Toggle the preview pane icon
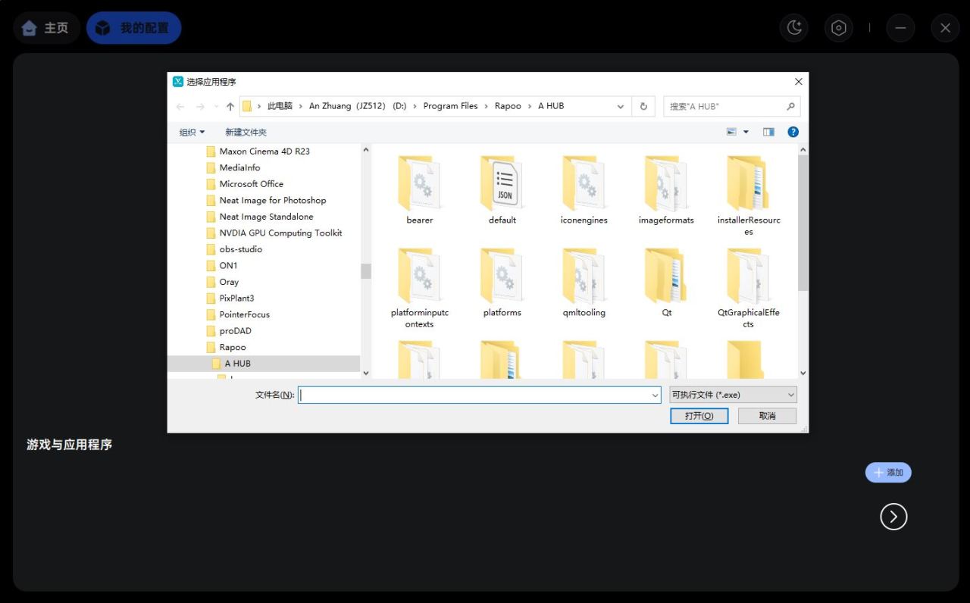 768,132
